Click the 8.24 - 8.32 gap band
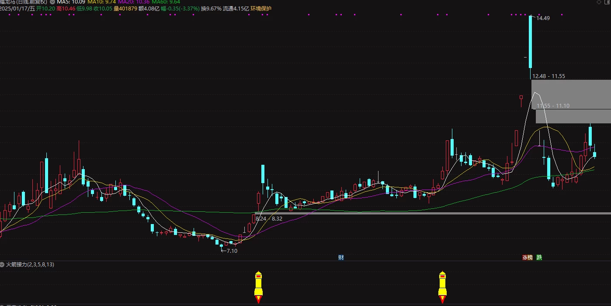This screenshot has width=611, height=306. click(x=433, y=213)
